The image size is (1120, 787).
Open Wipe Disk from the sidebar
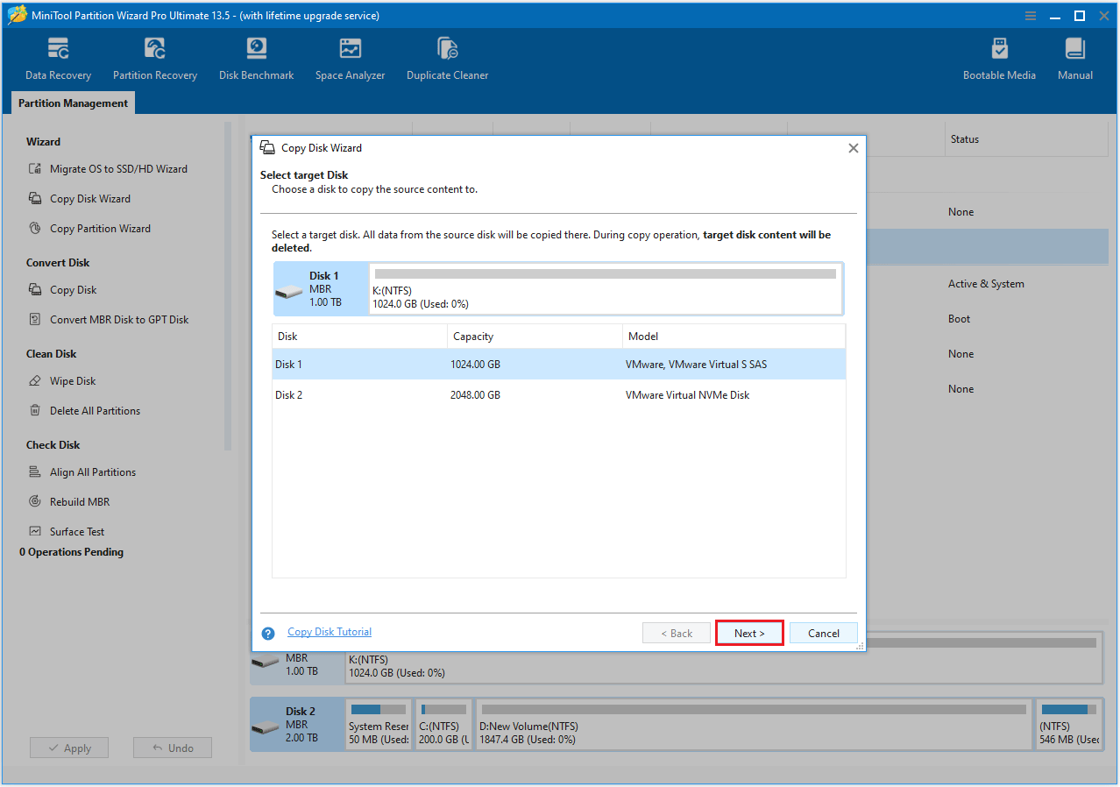point(74,380)
